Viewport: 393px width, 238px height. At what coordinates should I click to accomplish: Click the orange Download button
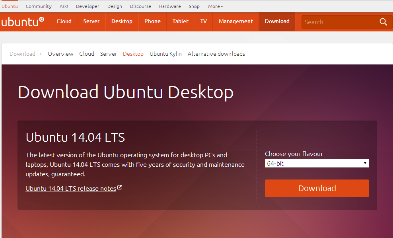(x=317, y=188)
